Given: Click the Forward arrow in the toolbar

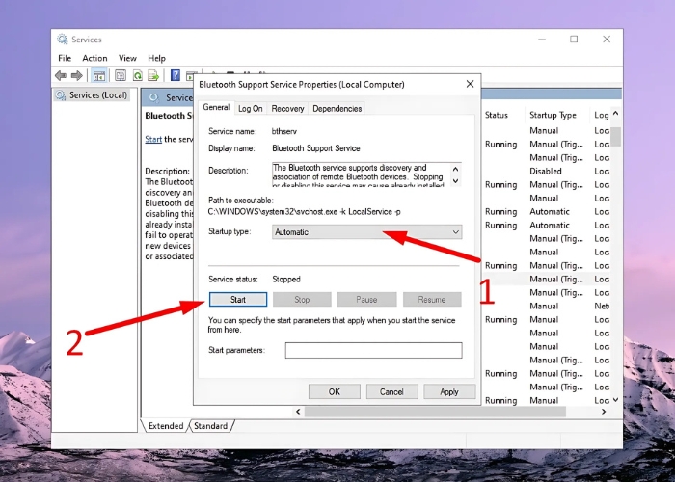Looking at the screenshot, I should click(76, 75).
